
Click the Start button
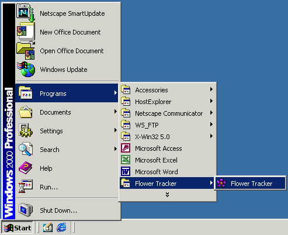[x=18, y=227]
